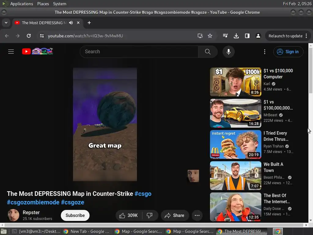313x235 pixels.
Task: Toggle Chrome side panel icon
Action: click(247, 36)
